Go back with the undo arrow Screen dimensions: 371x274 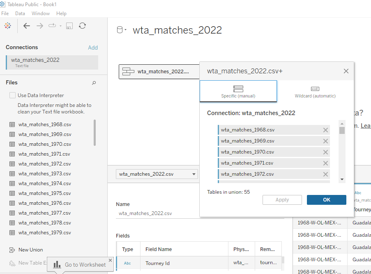coord(26,26)
